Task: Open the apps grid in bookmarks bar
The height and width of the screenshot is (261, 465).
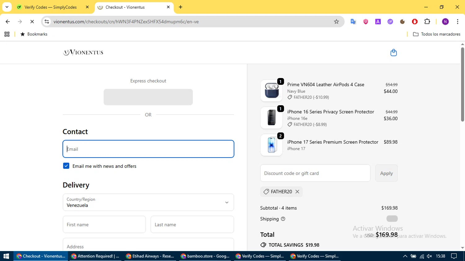Action: 7,34
